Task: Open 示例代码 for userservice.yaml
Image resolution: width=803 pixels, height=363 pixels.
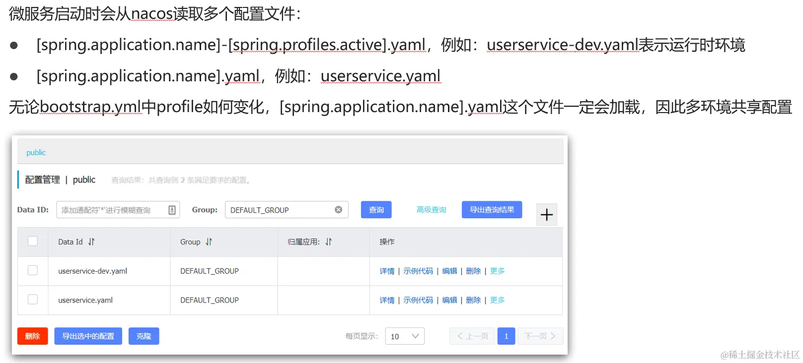Action: point(418,300)
